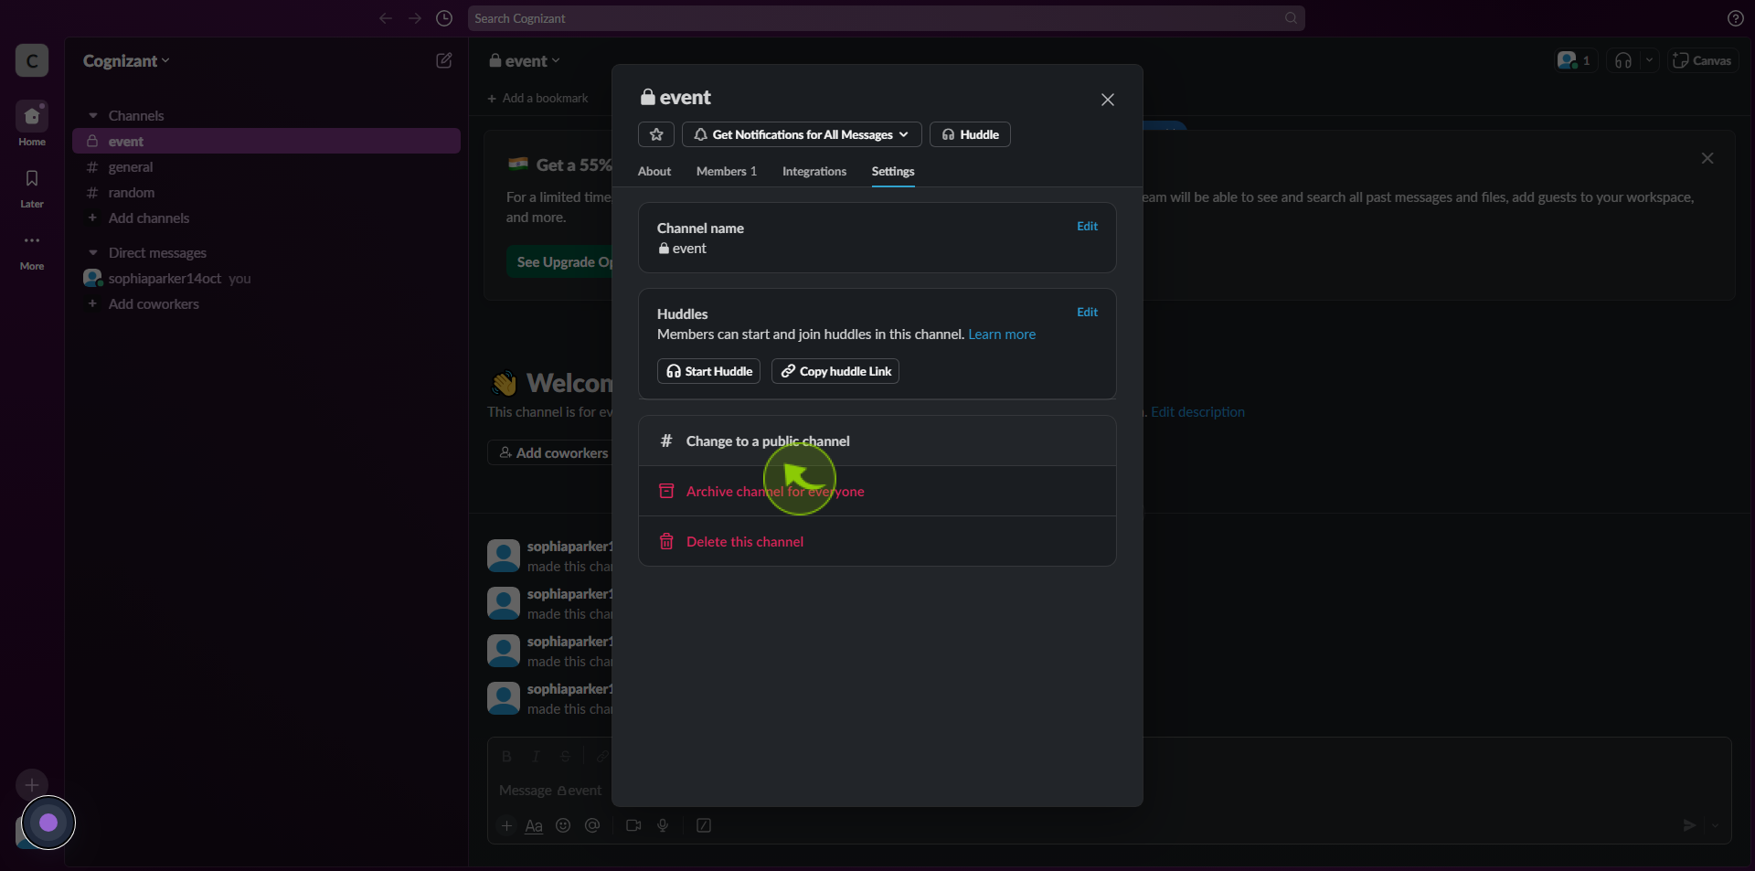Image resolution: width=1755 pixels, height=871 pixels.
Task: Open attachment plus in composer
Action: click(x=507, y=825)
